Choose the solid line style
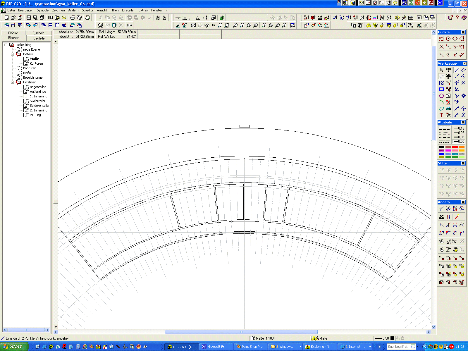The height and width of the screenshot is (351, 468). pyautogui.click(x=444, y=127)
